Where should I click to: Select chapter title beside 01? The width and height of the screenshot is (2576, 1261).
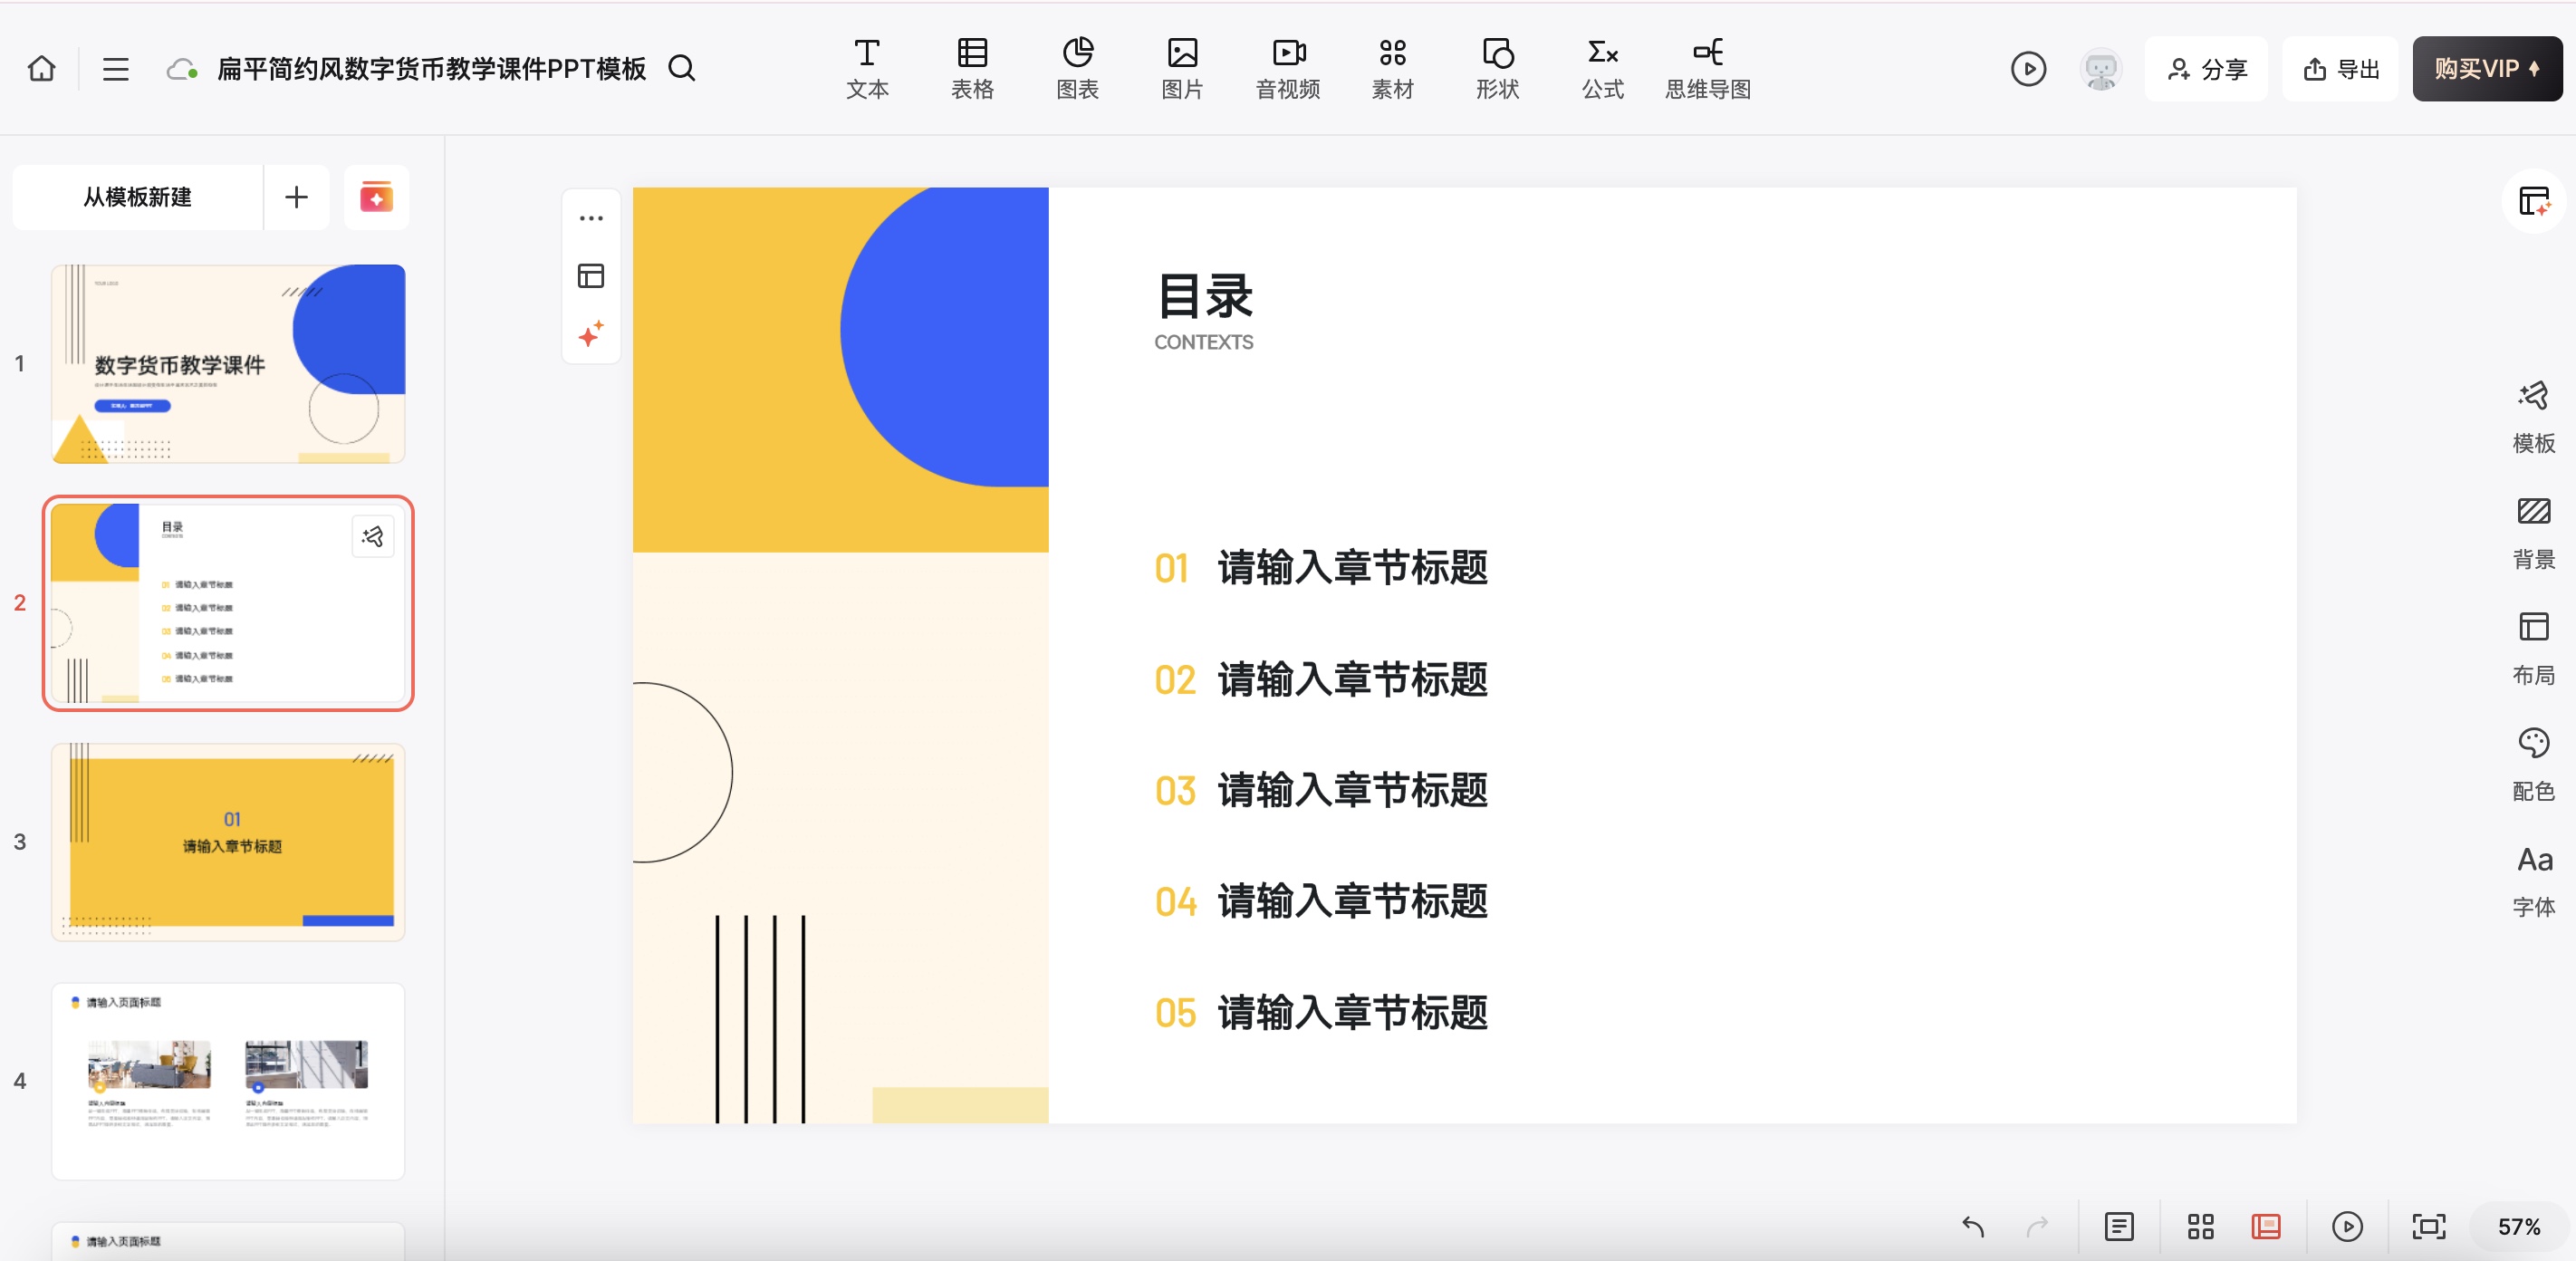[1352, 568]
